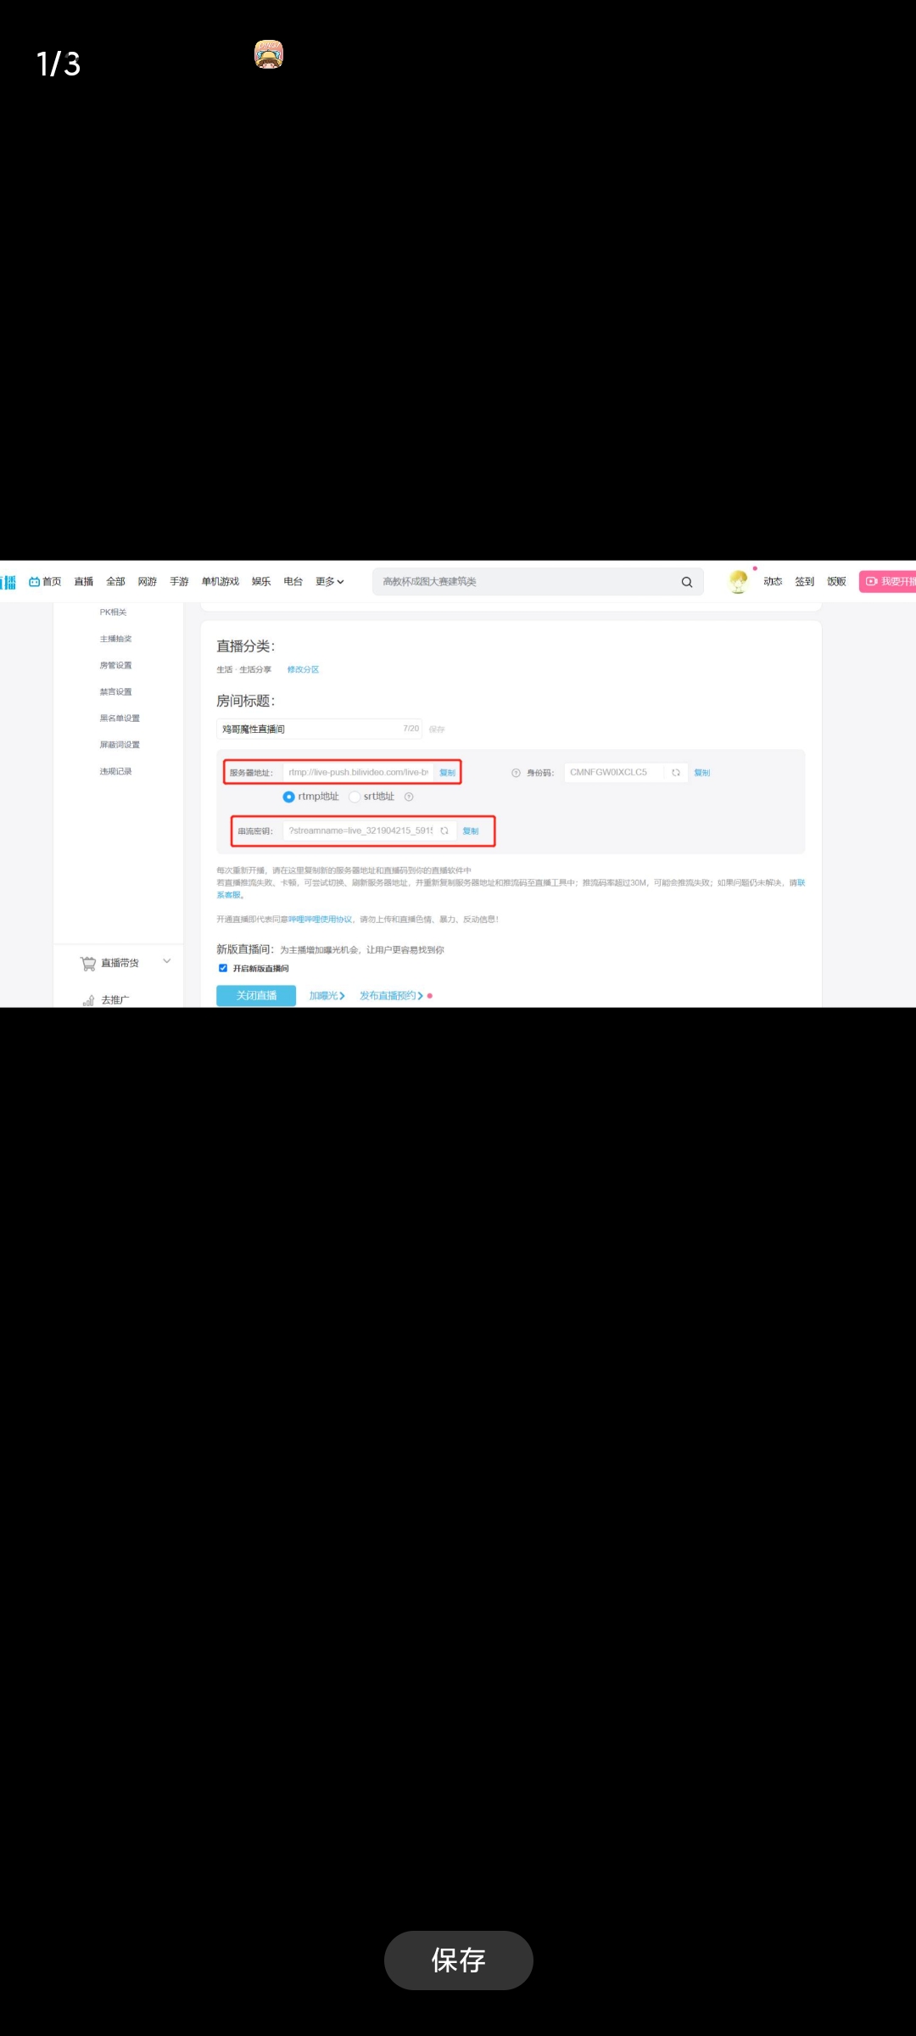
Task: Click the 去推广 chart icon
Action: pyautogui.click(x=88, y=1000)
